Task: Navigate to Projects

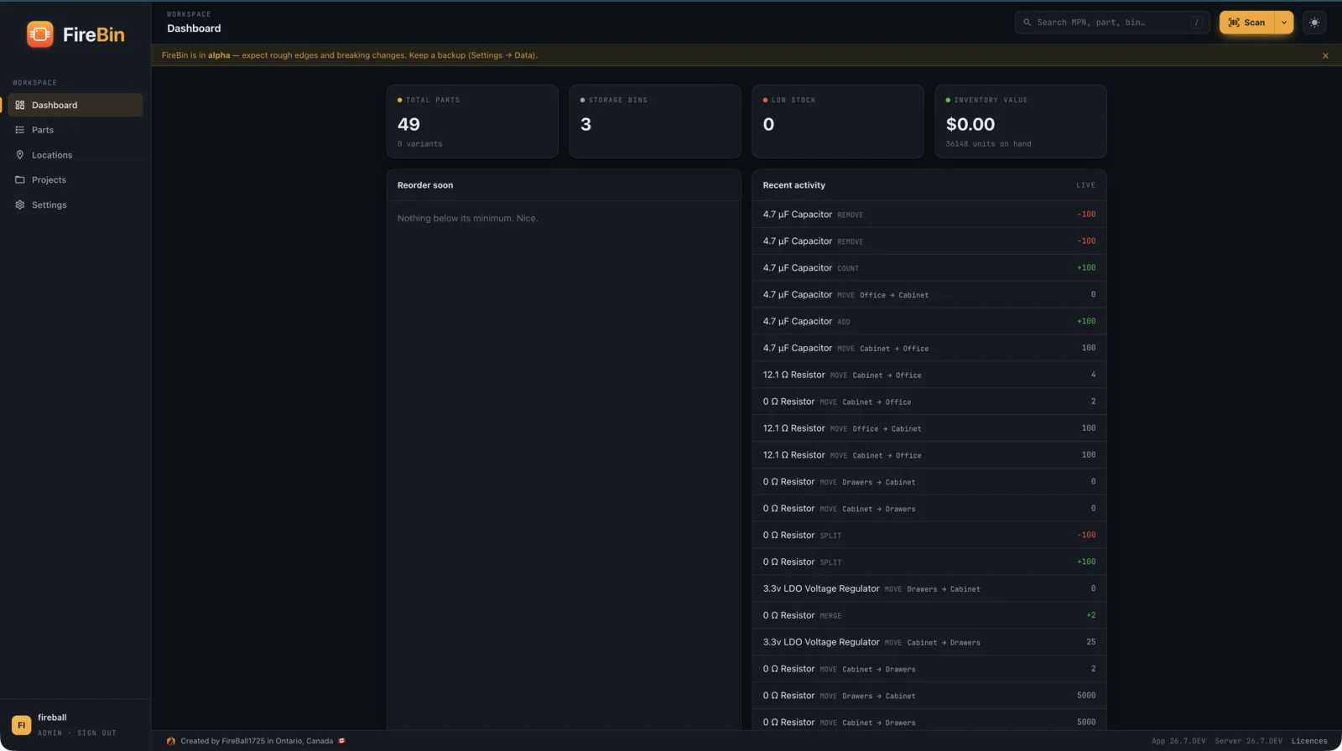Action: click(x=75, y=179)
